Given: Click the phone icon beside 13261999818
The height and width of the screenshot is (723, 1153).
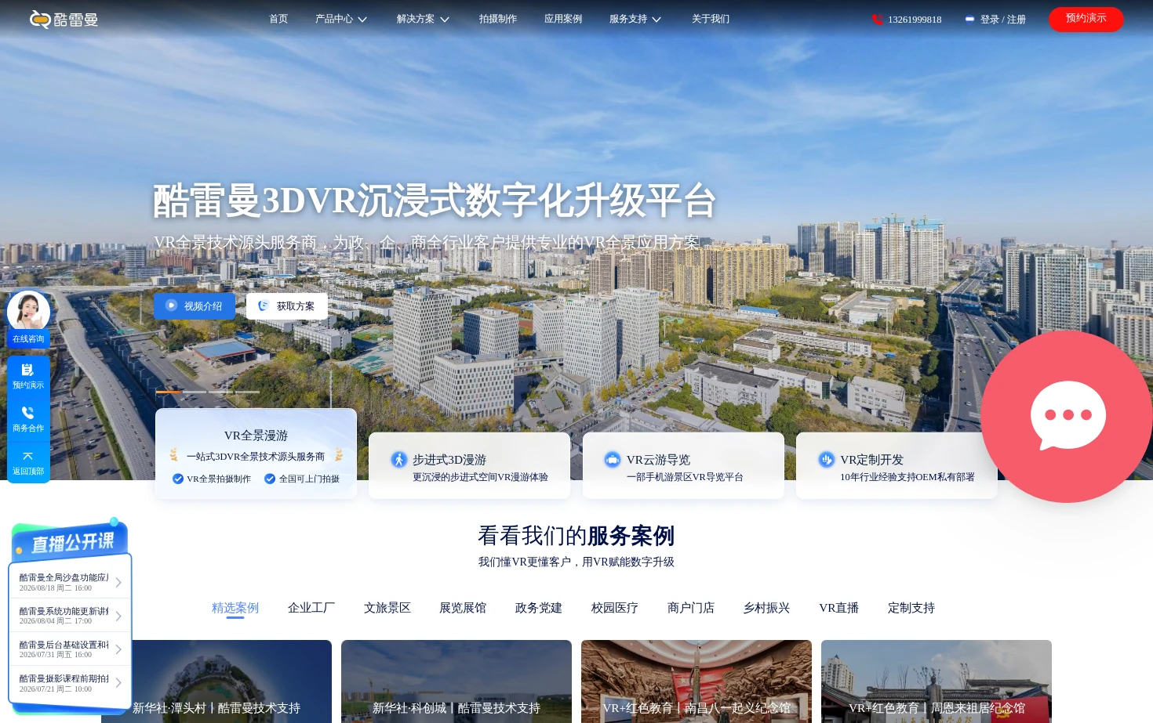Looking at the screenshot, I should [878, 20].
